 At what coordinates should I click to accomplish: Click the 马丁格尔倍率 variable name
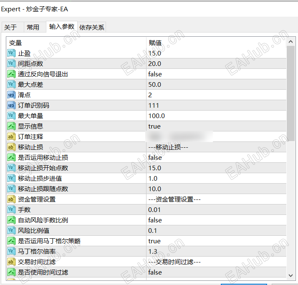[37, 252]
